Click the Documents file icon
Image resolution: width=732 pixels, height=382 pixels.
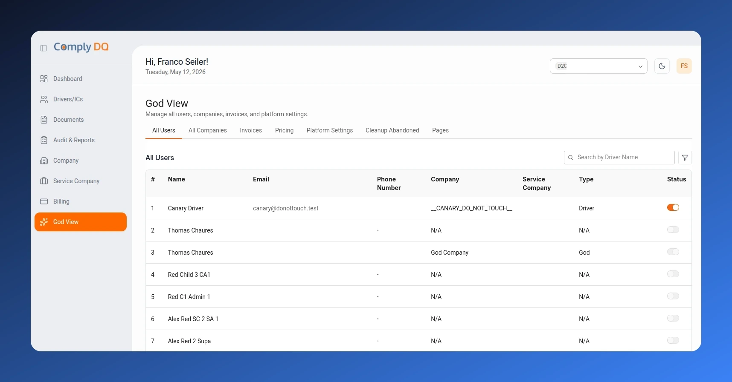coord(44,120)
